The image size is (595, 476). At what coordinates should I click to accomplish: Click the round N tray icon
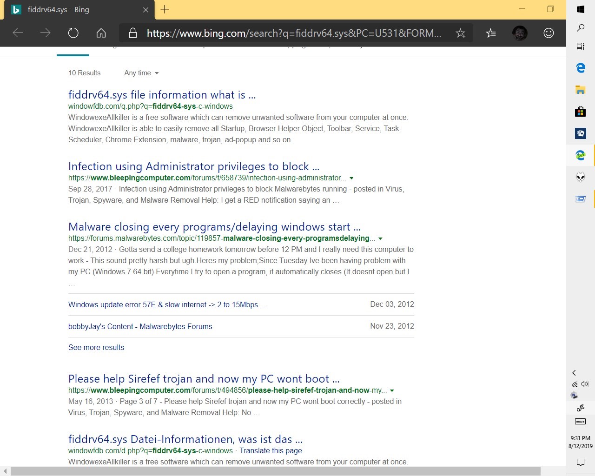(575, 395)
